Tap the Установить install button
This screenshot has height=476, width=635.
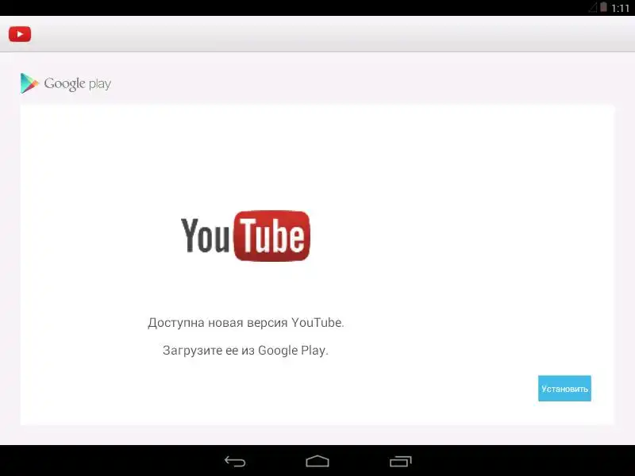(564, 389)
